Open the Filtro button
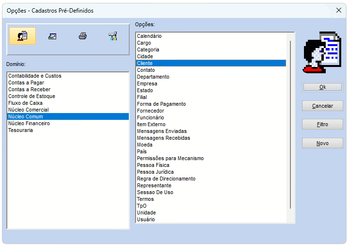This screenshot has height=246, width=348. [322, 124]
